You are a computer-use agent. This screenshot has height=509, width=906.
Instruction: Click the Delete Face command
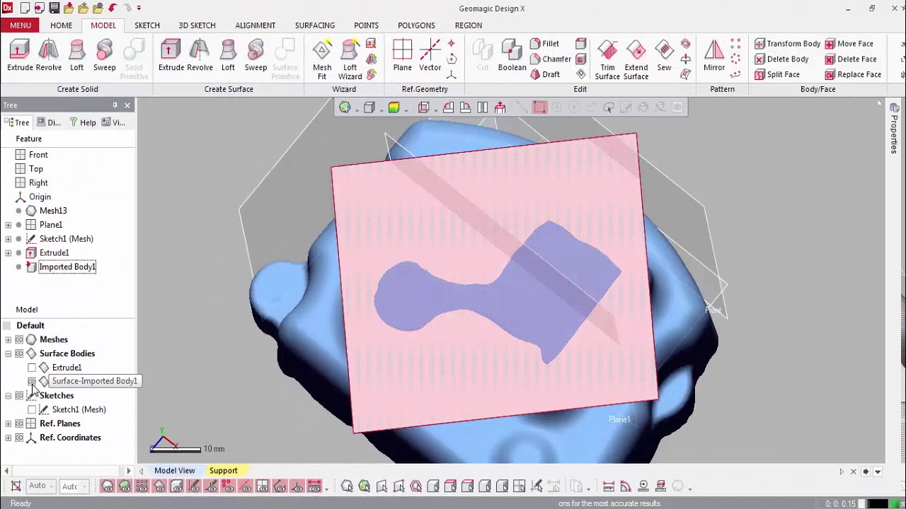click(851, 59)
